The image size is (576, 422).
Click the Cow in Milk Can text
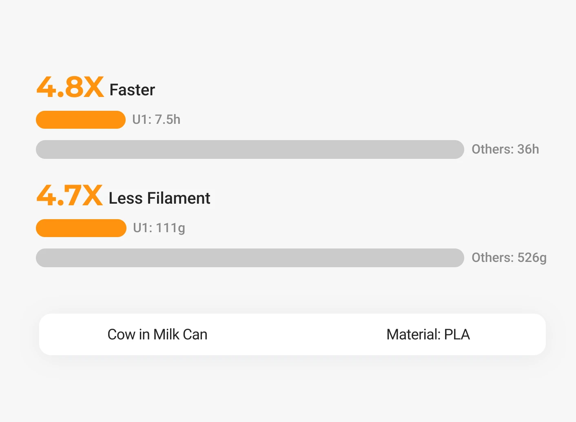(157, 334)
